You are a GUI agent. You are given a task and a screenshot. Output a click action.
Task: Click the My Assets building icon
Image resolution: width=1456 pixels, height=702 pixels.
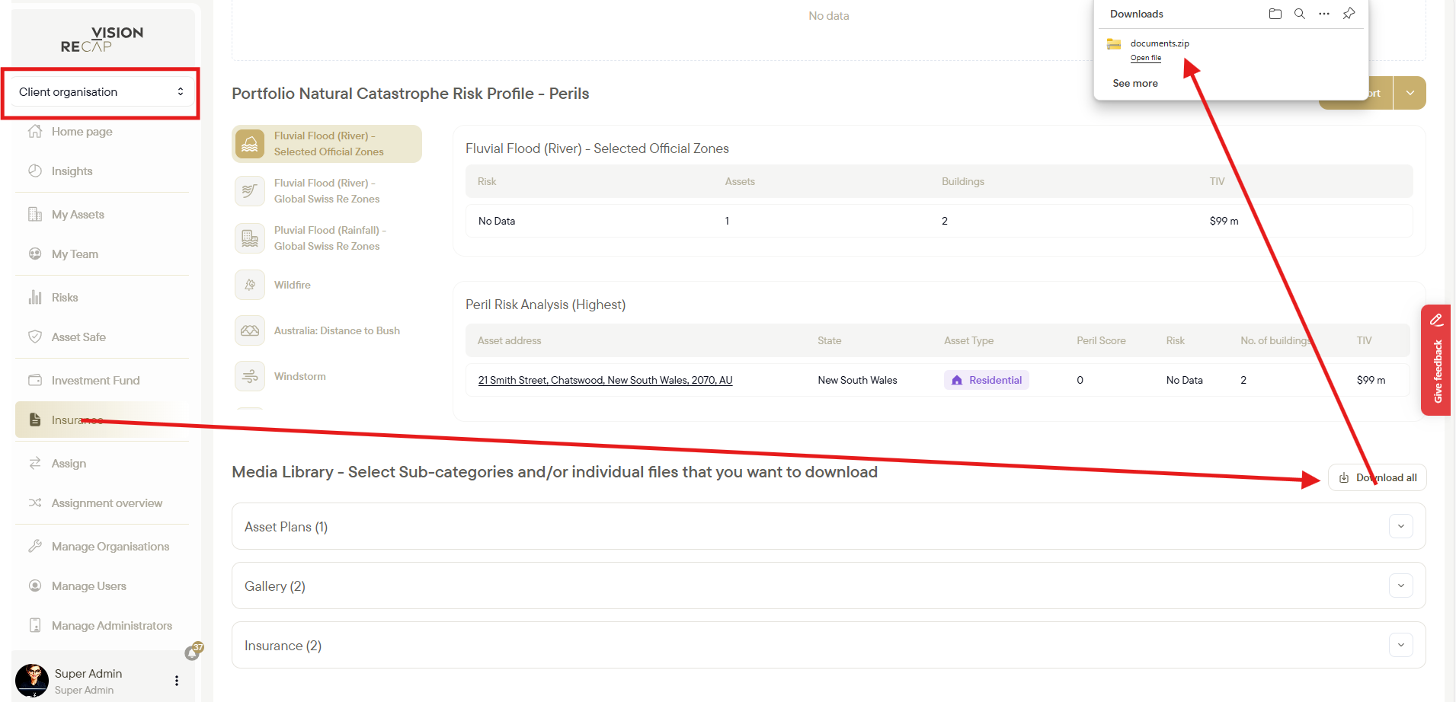click(35, 215)
